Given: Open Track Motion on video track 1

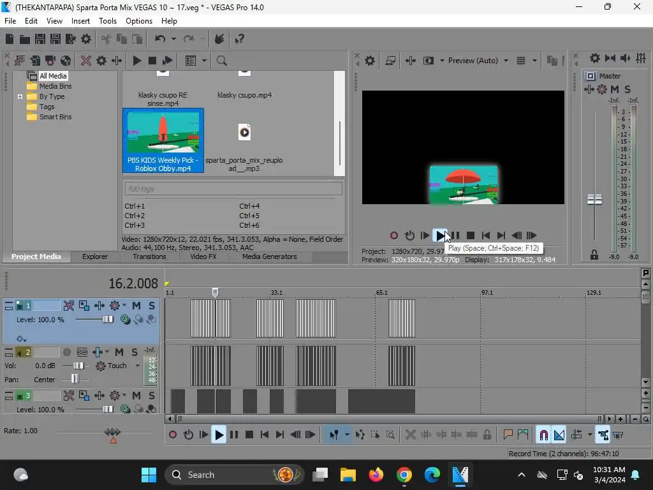Looking at the screenshot, I should pos(84,306).
